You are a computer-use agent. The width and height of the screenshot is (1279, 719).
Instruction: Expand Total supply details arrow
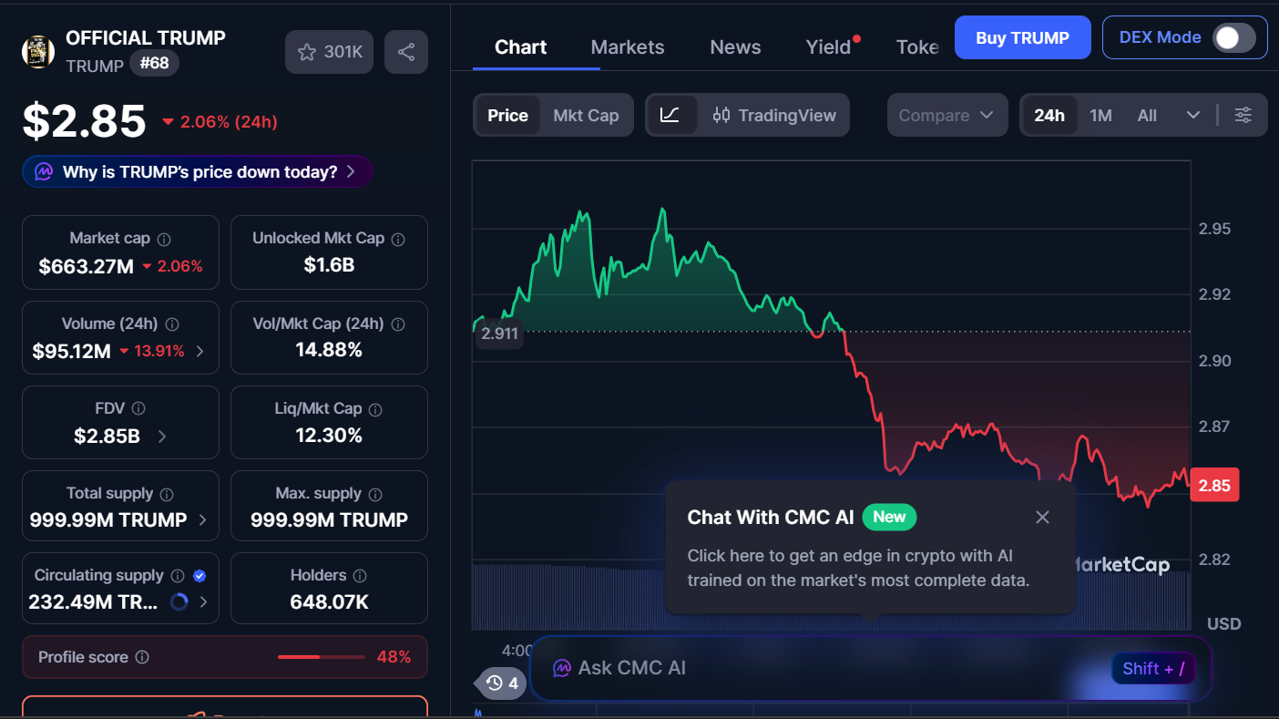(202, 520)
